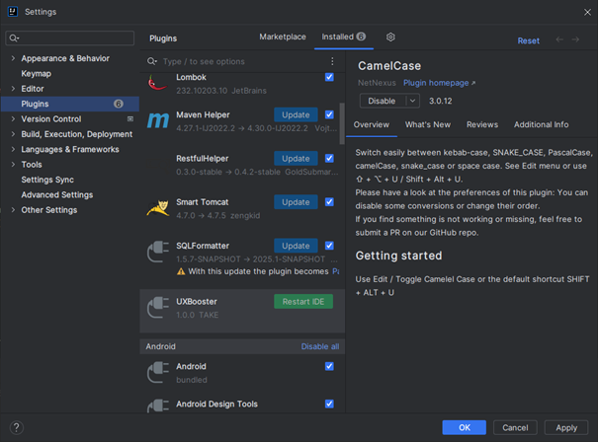Expand Build, Execution, Deployment node arrow
The height and width of the screenshot is (442, 598).
pos(13,134)
